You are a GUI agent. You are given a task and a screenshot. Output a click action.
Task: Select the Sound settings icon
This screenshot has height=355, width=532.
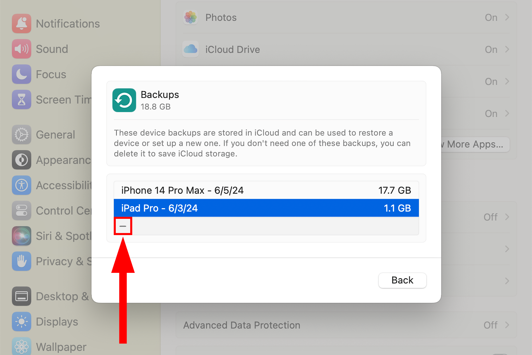point(22,49)
